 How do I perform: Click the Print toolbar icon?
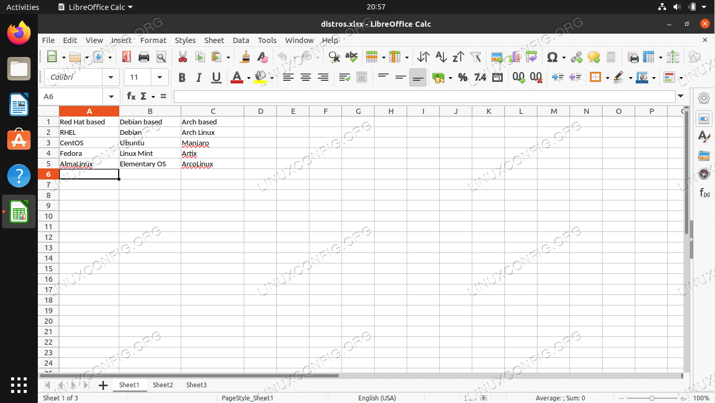click(x=144, y=57)
